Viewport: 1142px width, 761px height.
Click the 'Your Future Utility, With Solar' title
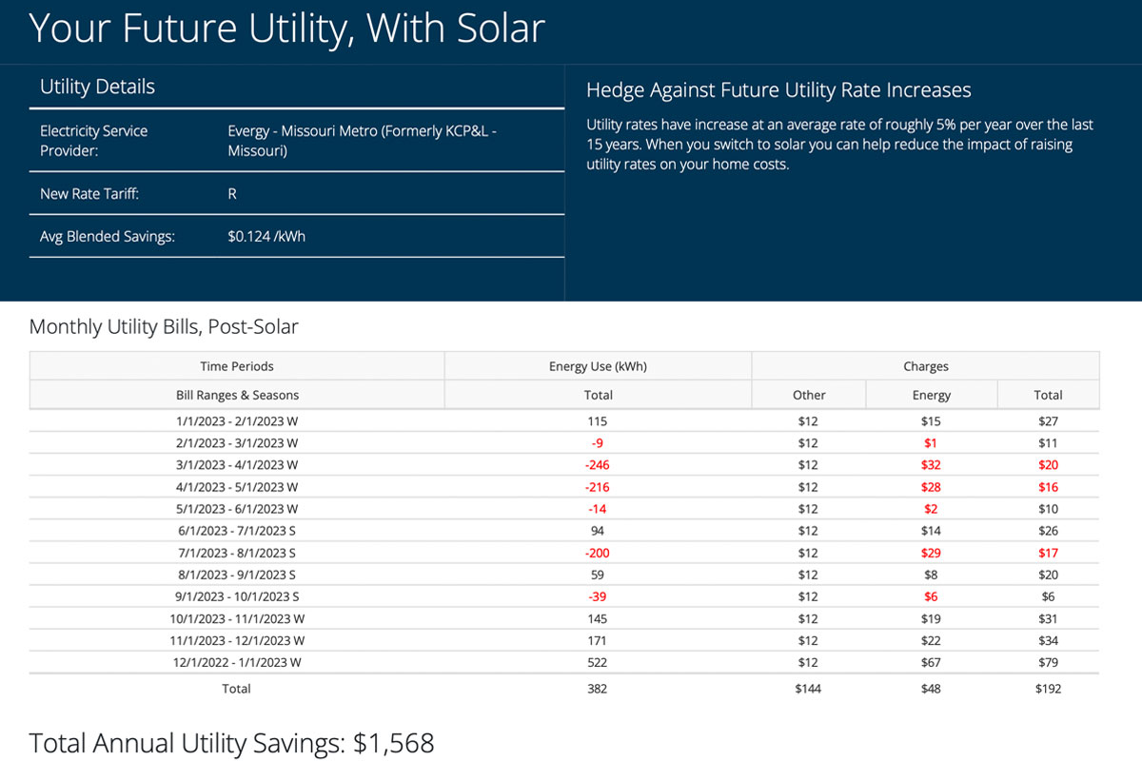click(285, 29)
